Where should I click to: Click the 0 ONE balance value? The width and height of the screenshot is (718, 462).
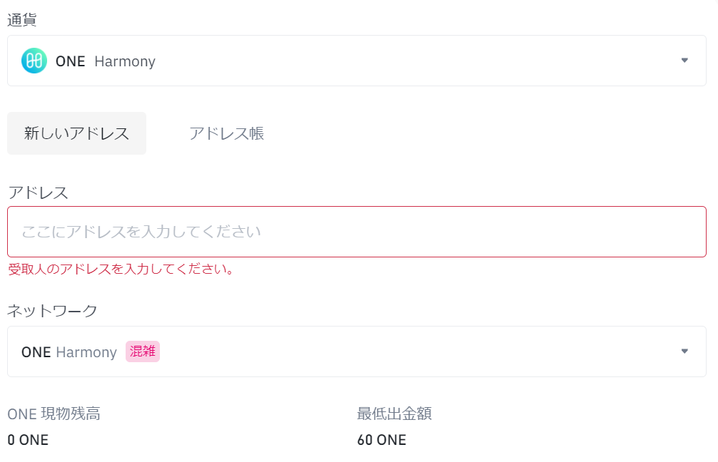tap(28, 440)
